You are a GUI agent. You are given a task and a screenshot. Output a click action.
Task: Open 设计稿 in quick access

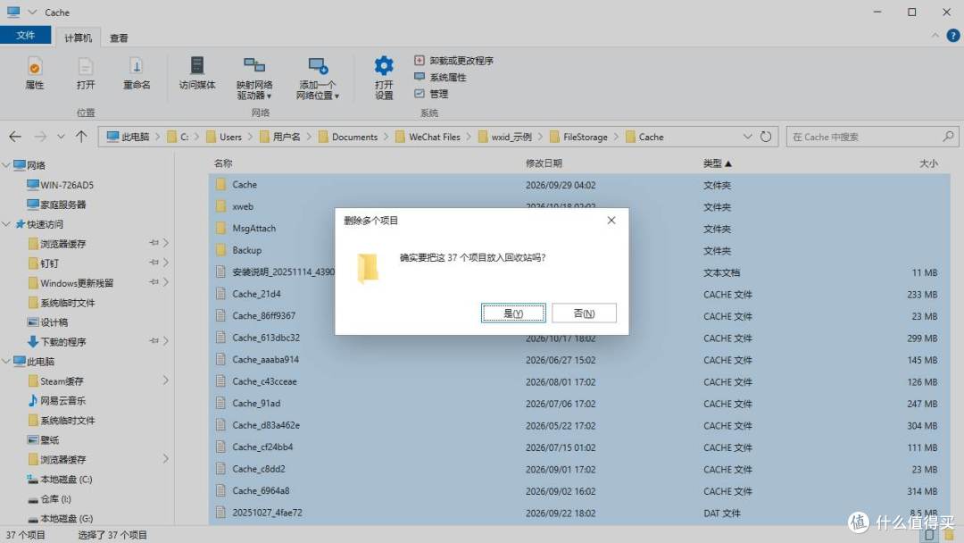point(48,322)
